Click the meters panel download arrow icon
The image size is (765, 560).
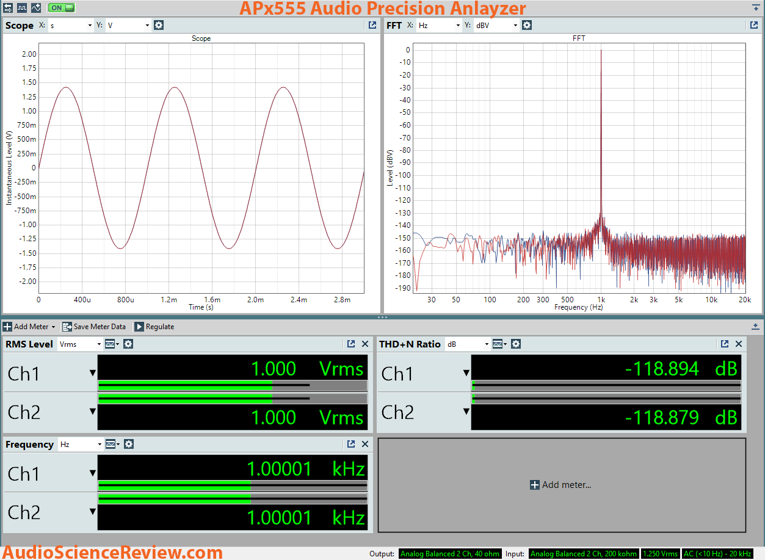pyautogui.click(x=756, y=327)
